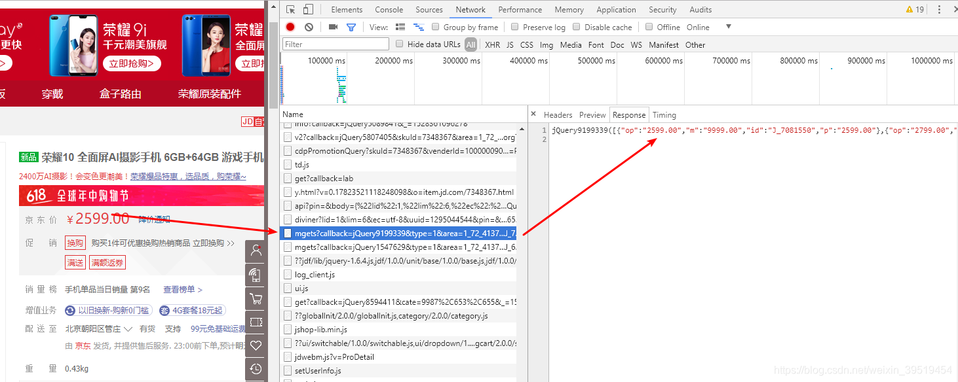
Task: Select the get?callback=lab request
Action: (399, 178)
